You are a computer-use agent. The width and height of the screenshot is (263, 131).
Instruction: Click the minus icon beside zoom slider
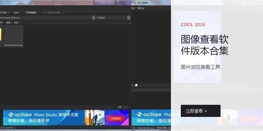(x=115, y=107)
